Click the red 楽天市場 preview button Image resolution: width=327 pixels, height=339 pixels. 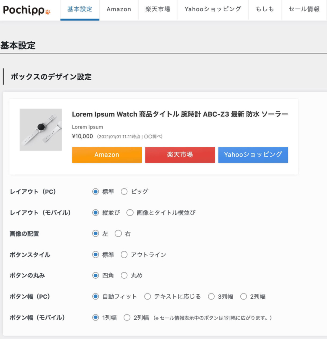180,155
